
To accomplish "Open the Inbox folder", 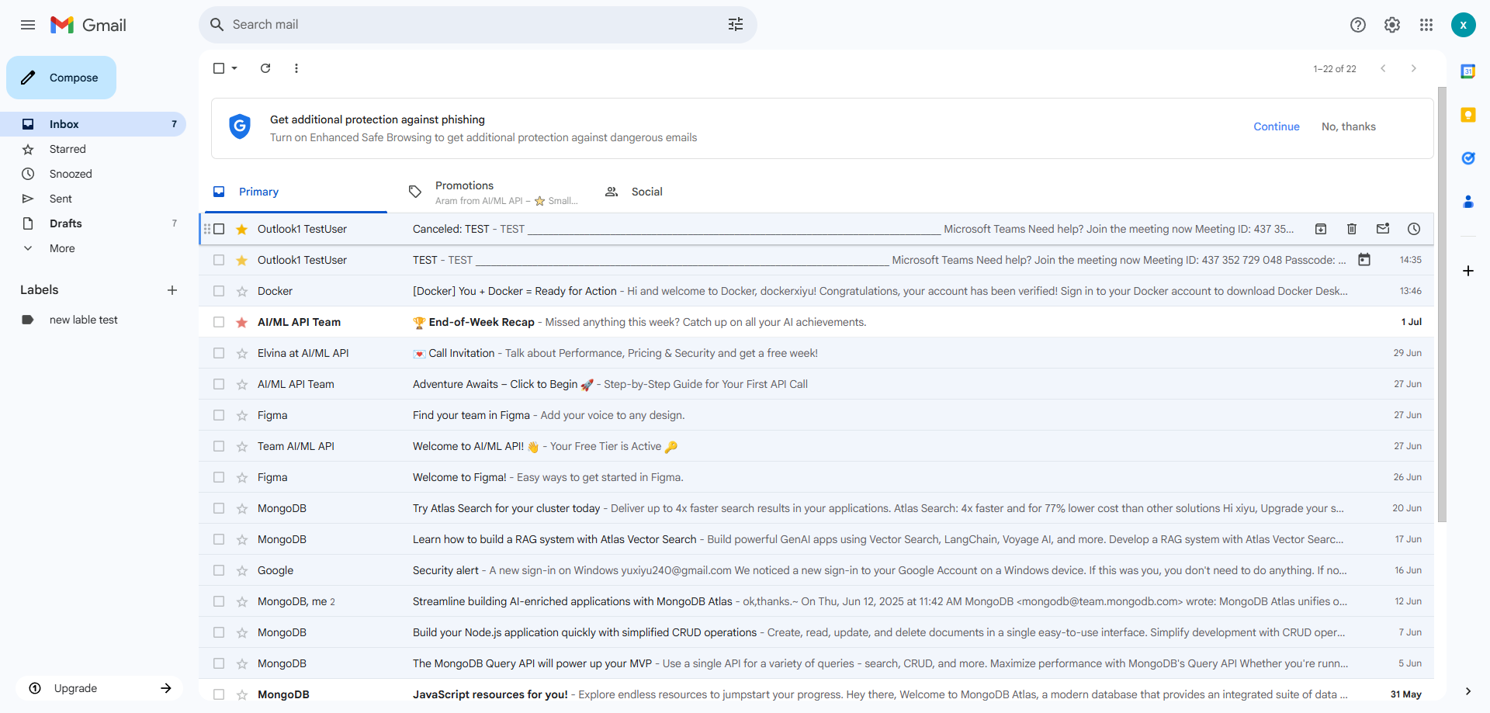I will pos(93,124).
